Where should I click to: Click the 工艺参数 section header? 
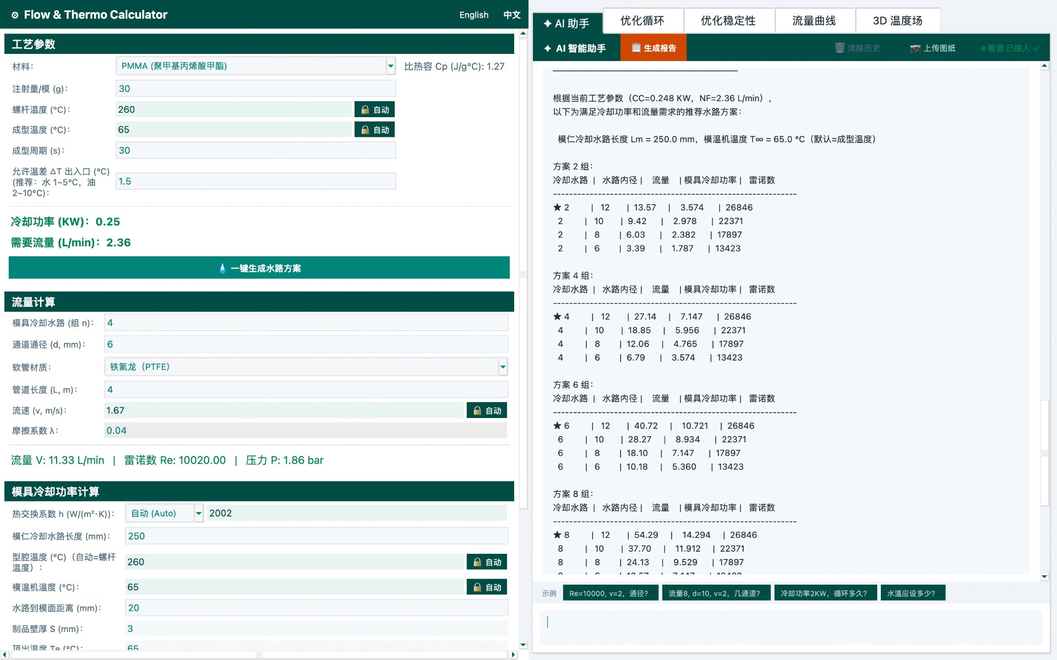[259, 44]
